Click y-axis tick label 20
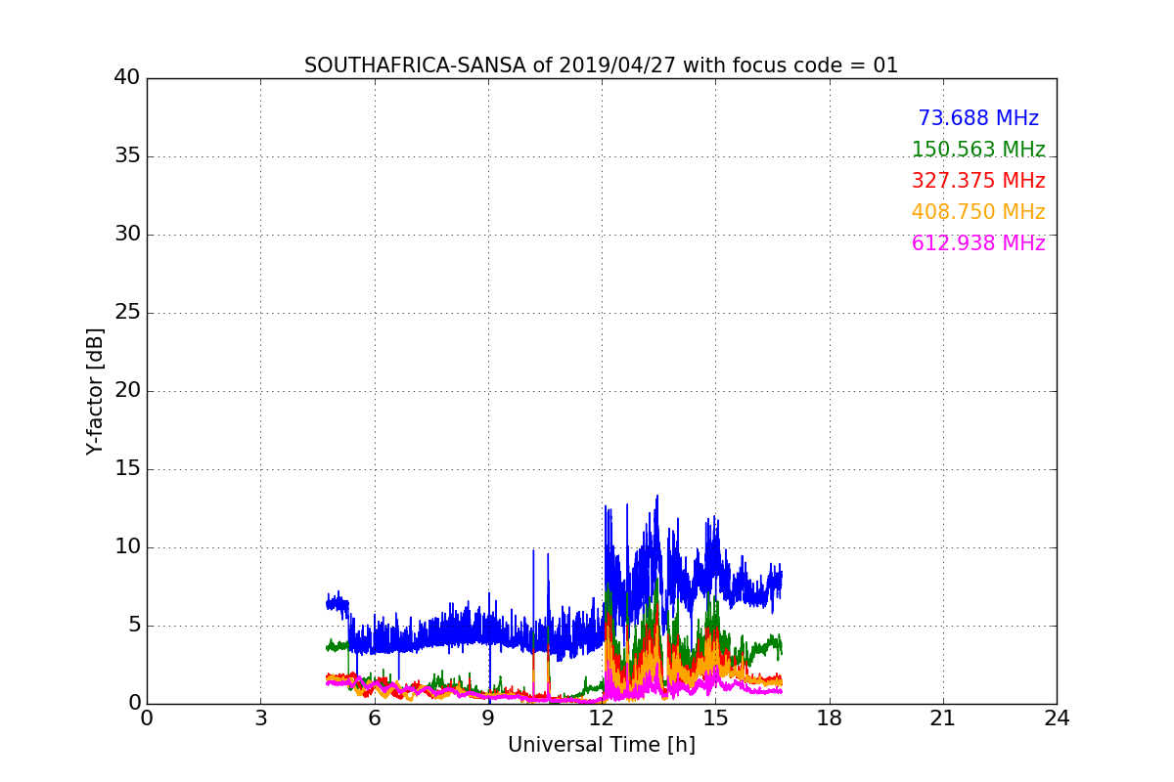The height and width of the screenshot is (782, 1174). tap(127, 391)
